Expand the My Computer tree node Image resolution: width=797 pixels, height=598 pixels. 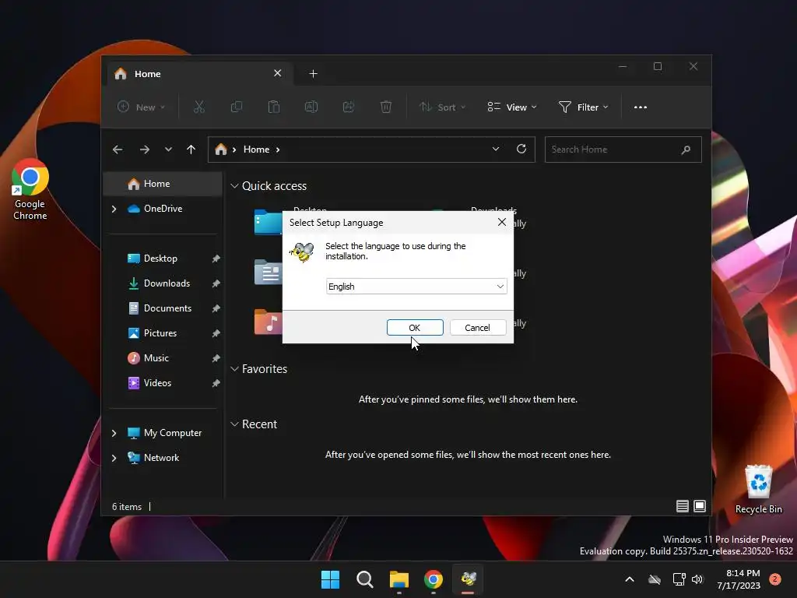tap(114, 433)
